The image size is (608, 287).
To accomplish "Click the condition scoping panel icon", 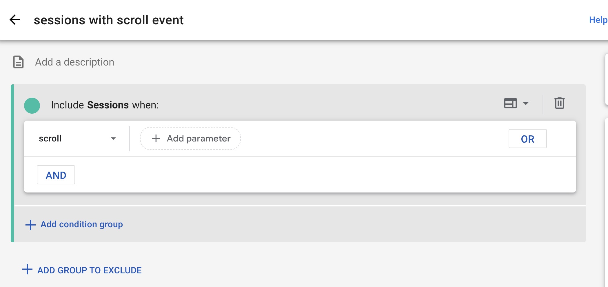I will [510, 103].
